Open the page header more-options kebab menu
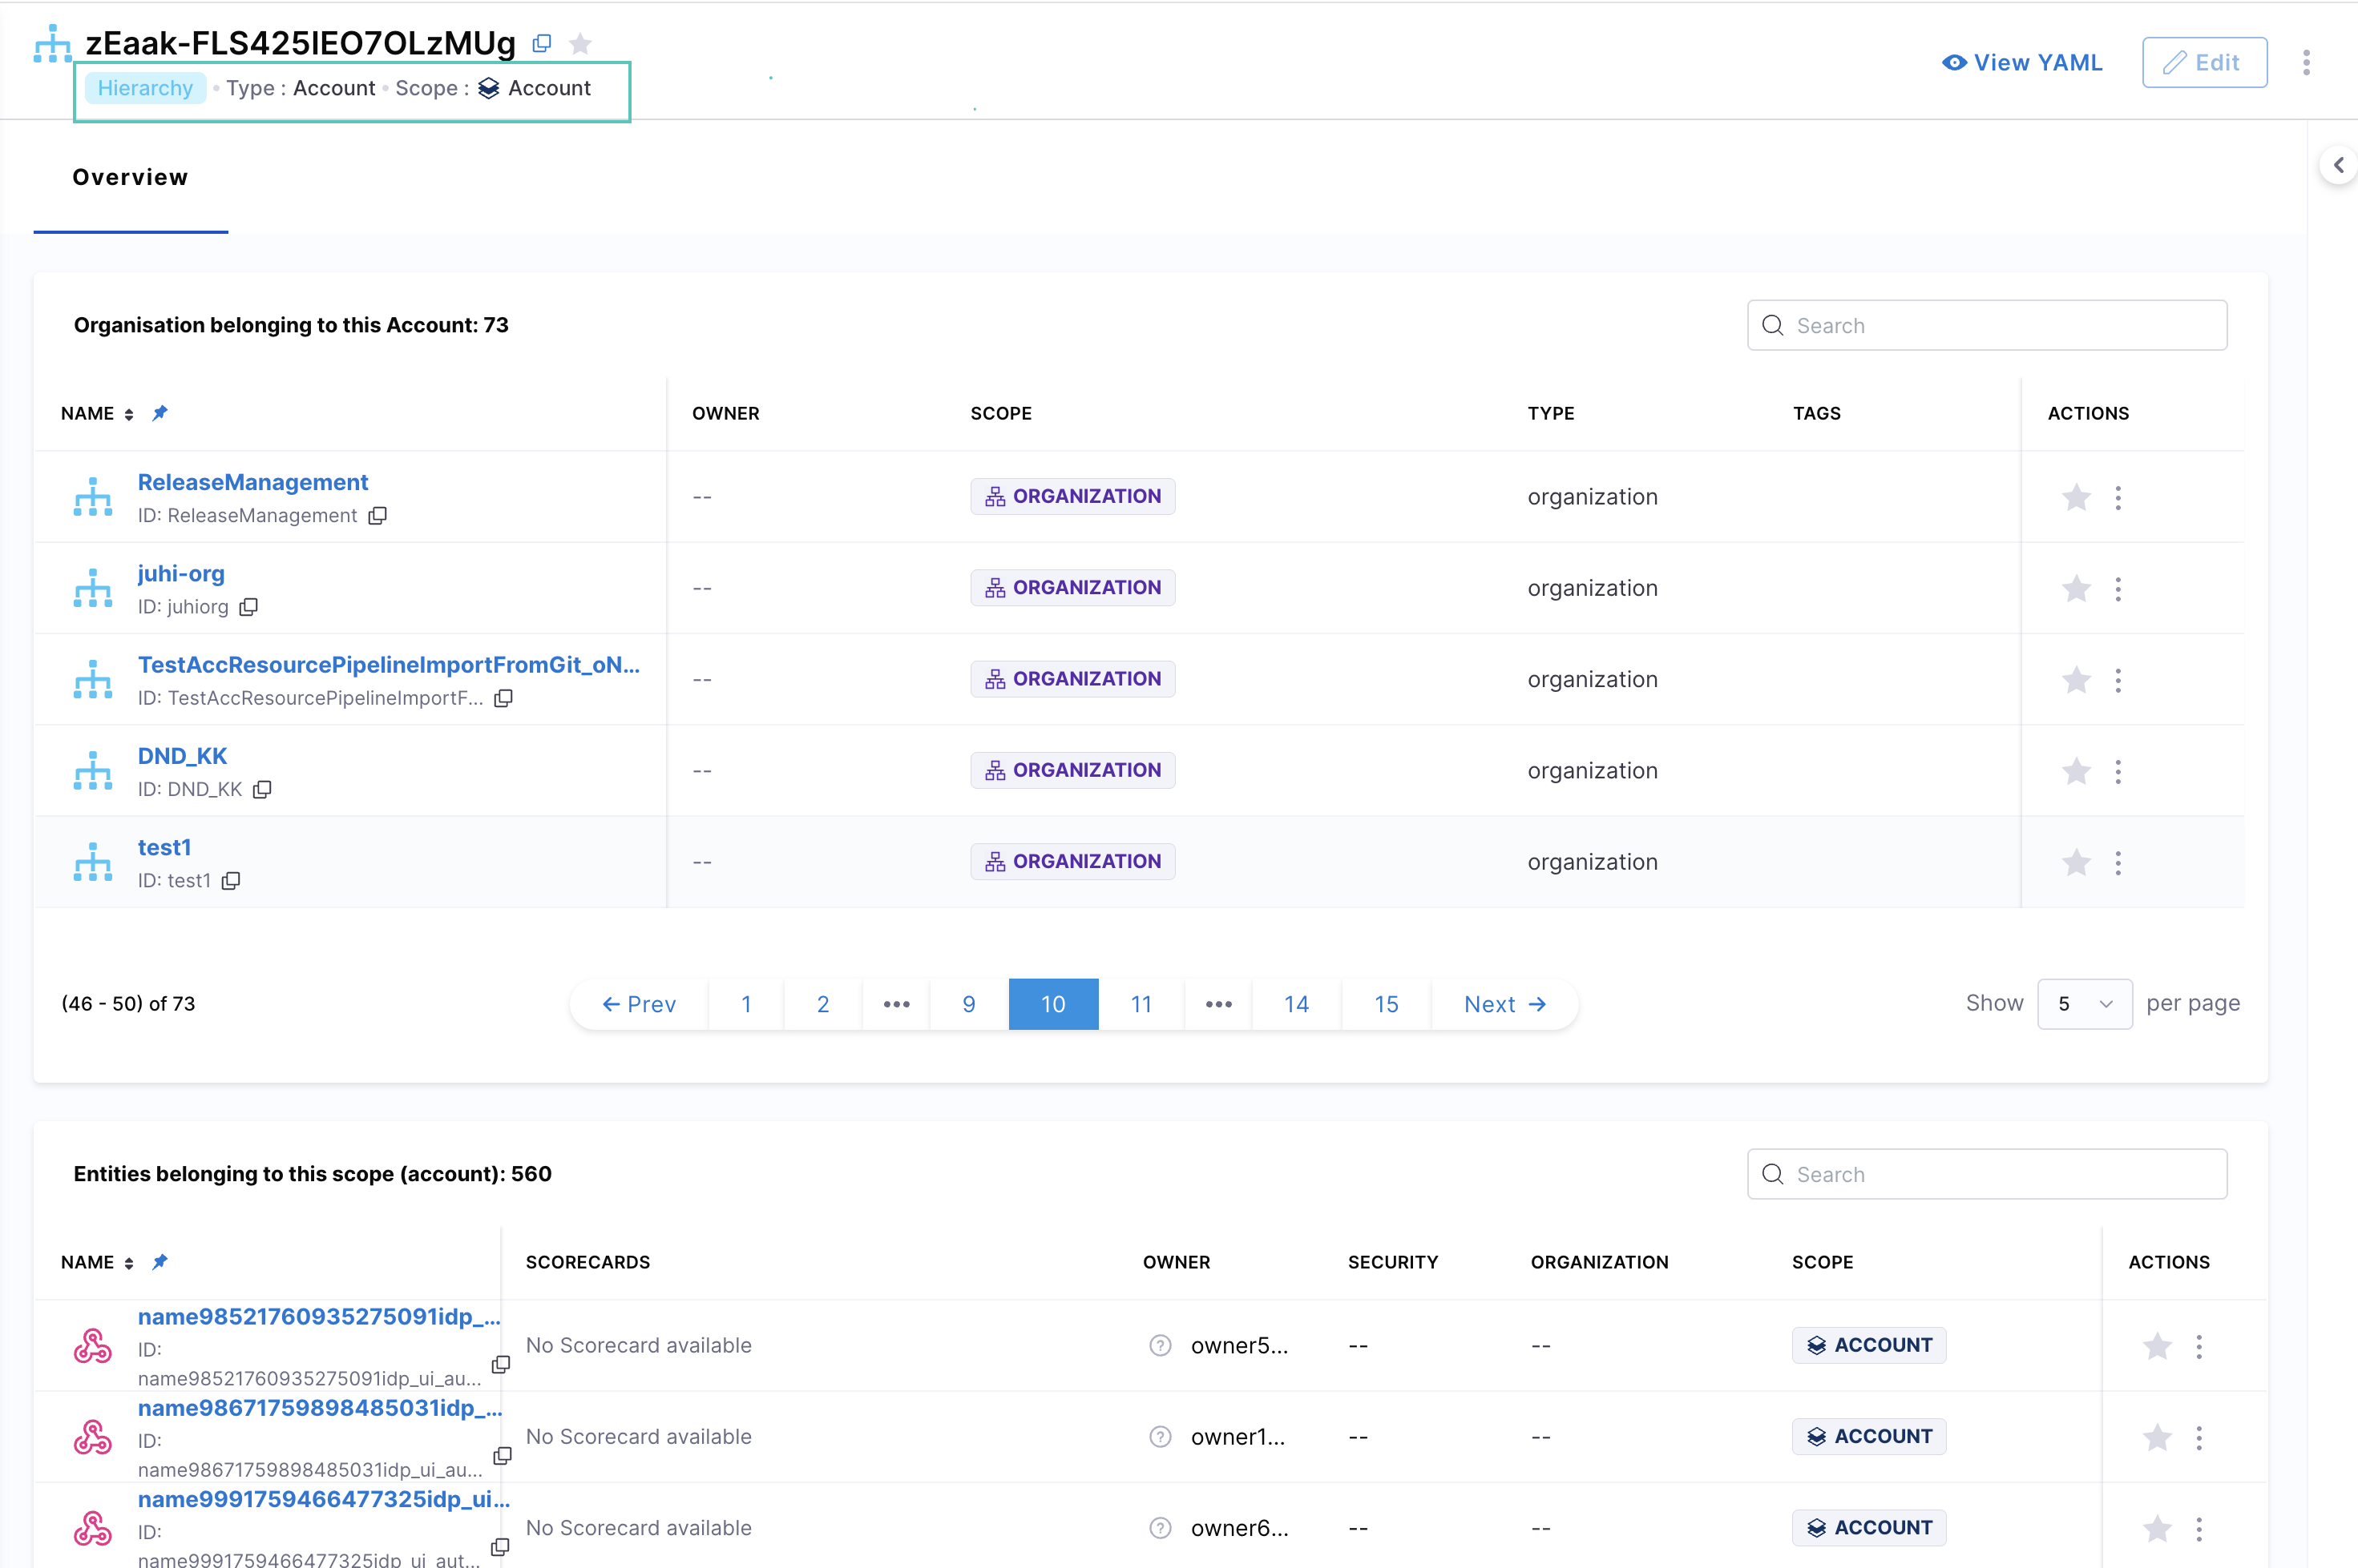Screen dimensions: 2358x1568 coord(2306,63)
